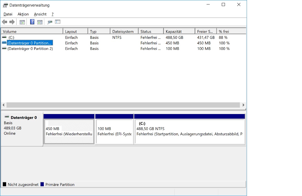Sort by the Layout column header
Viewport: 302px width, 196px height.
pos(75,31)
